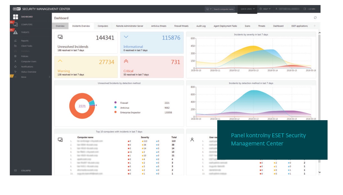The image size is (343, 195).
Task: Click the Search computer name field
Action: 223,9
